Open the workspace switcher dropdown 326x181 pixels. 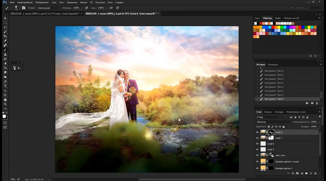[306, 8]
